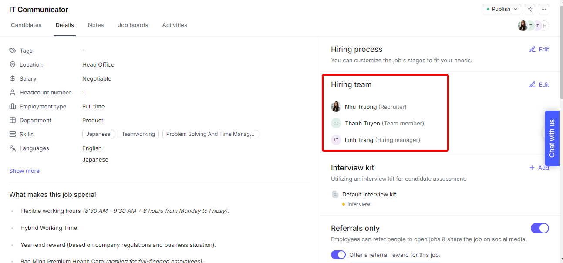
Task: Go to the Activities tab
Action: 175,25
